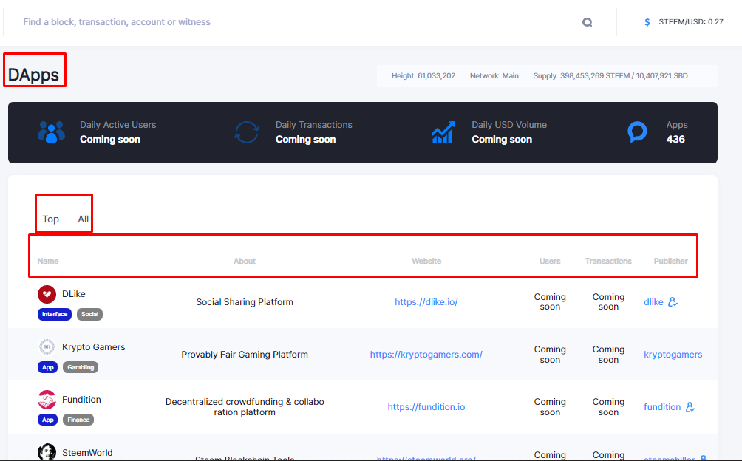This screenshot has width=742, height=461.
Task: Click the Network: Main label
Action: (494, 75)
